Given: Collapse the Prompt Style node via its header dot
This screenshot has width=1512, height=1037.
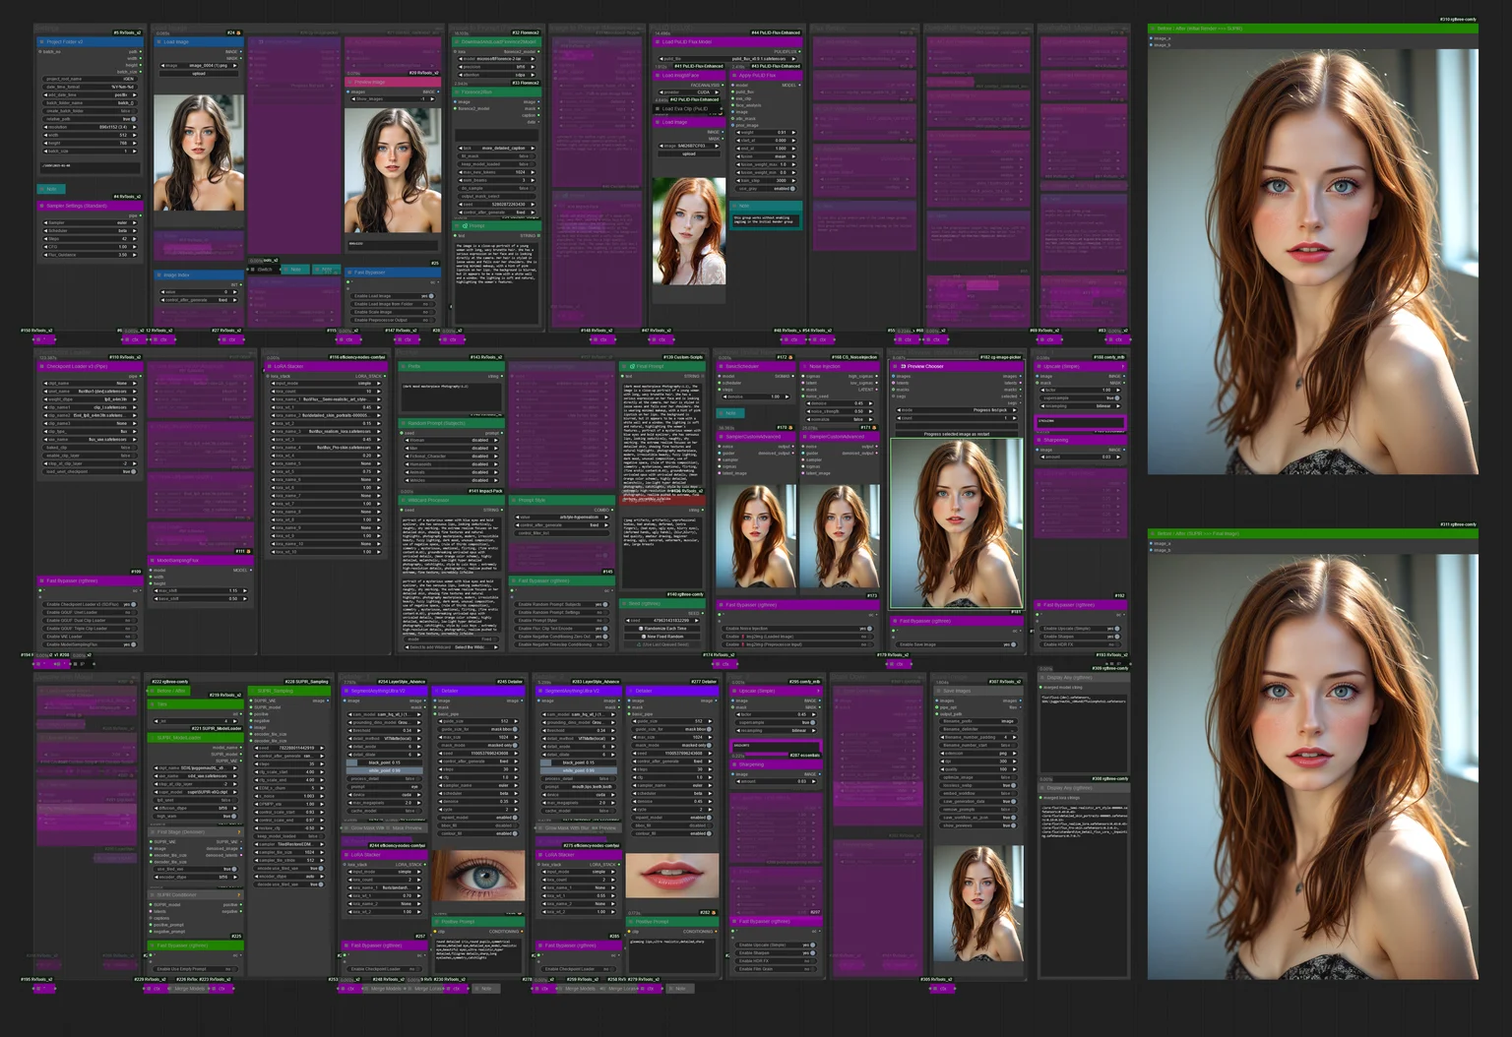Looking at the screenshot, I should point(514,500).
